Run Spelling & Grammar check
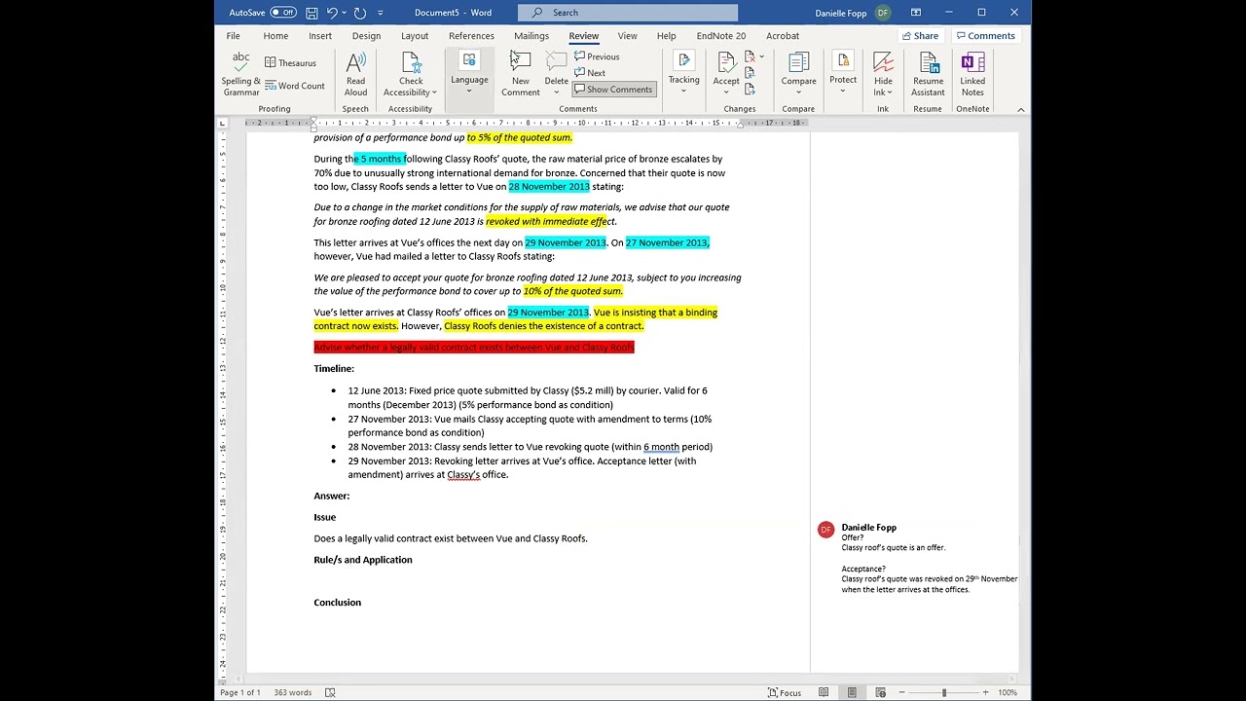 tap(240, 74)
